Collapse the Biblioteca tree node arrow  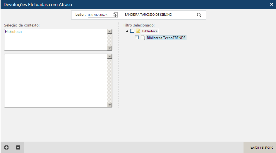click(x=127, y=31)
